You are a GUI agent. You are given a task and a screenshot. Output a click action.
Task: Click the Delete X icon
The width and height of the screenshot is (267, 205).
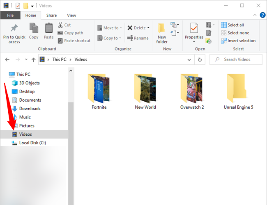(130, 28)
